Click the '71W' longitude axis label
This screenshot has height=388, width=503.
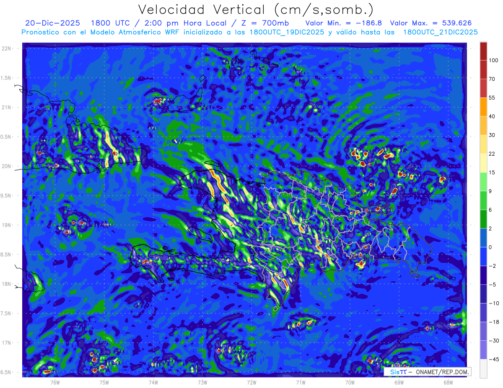pos(301,382)
